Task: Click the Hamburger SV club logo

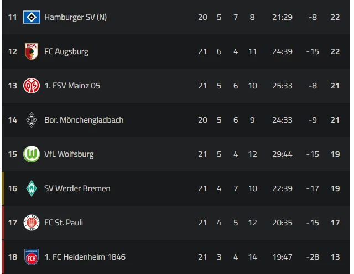Action: tap(32, 17)
